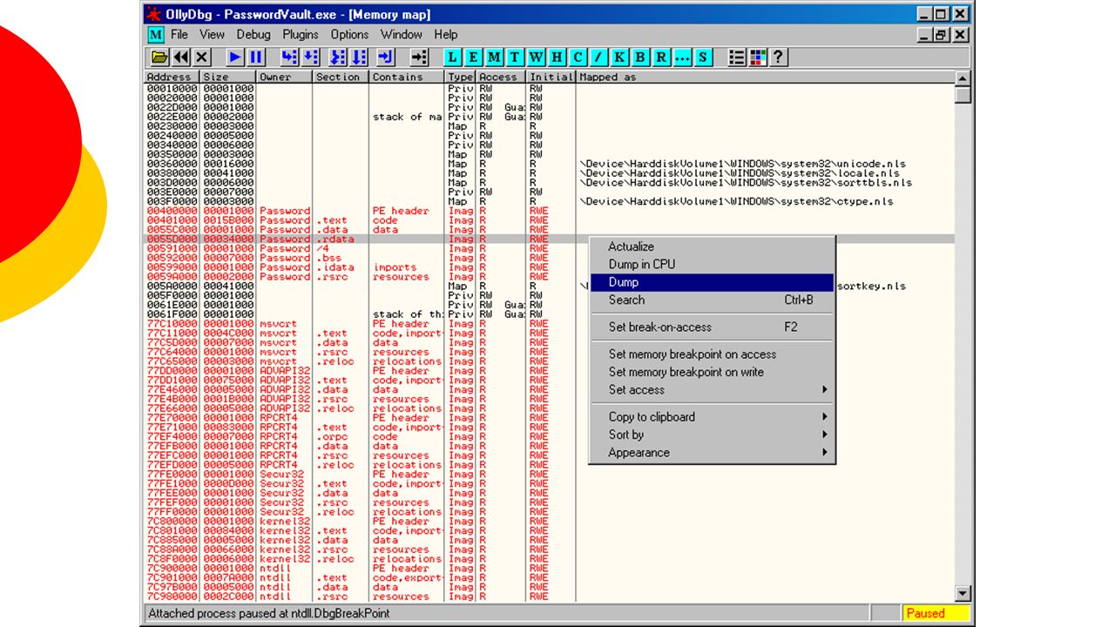The image size is (1115, 627).
Task: Open debugging options list icon
Action: tap(737, 57)
